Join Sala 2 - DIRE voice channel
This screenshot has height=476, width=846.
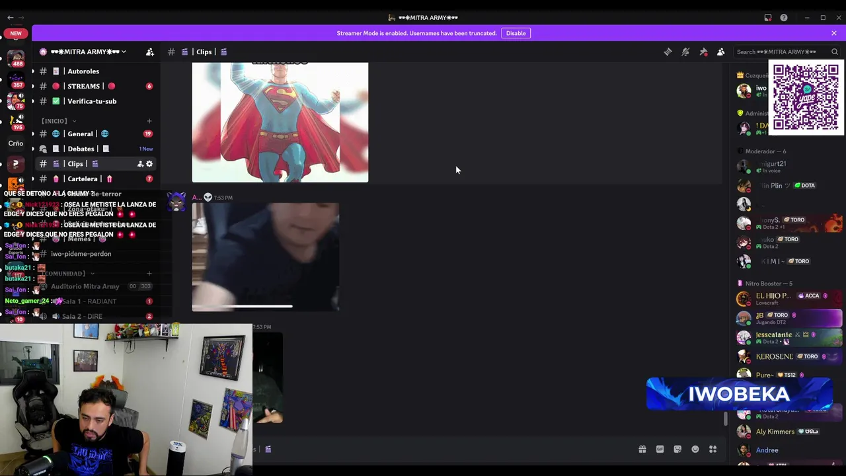click(x=96, y=316)
